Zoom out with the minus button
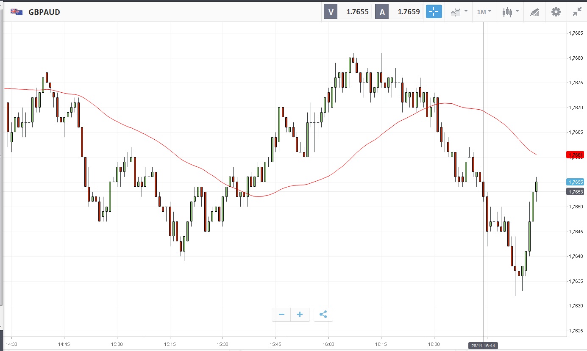Viewport: 587px width, 351px height. tap(281, 315)
